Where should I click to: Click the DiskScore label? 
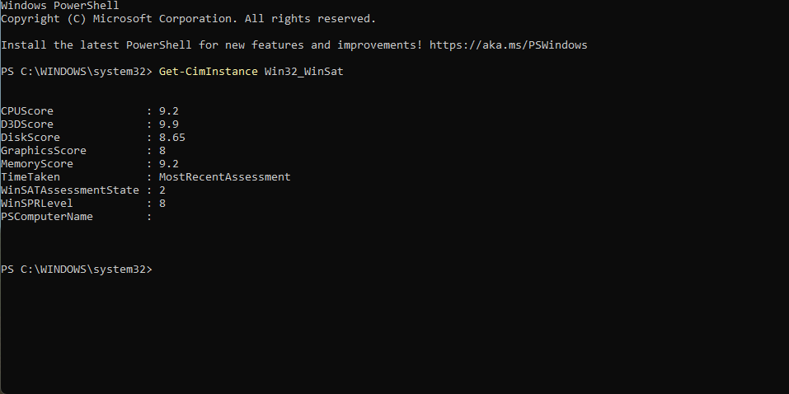(30, 137)
